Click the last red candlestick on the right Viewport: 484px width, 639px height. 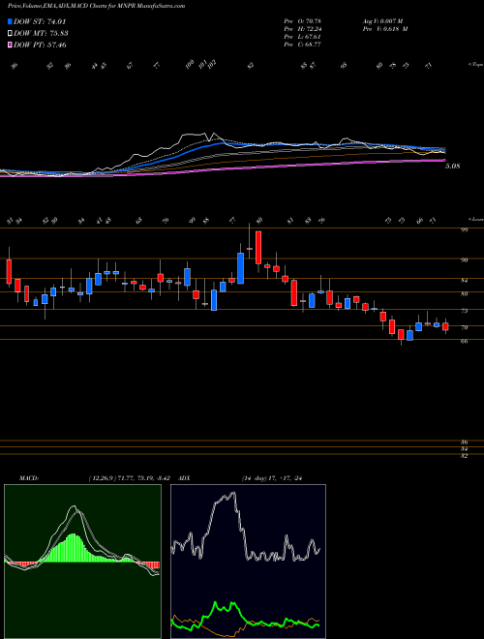point(445,326)
